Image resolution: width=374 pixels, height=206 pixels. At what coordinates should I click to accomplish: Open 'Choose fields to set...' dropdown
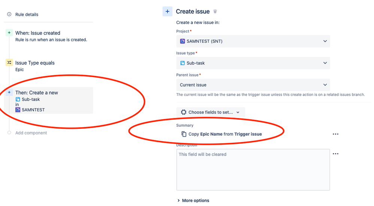click(x=211, y=112)
